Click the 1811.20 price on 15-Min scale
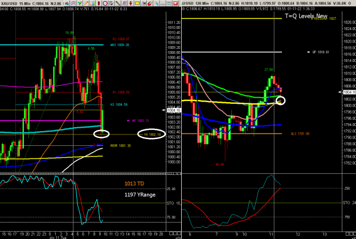 (x=174, y=22)
